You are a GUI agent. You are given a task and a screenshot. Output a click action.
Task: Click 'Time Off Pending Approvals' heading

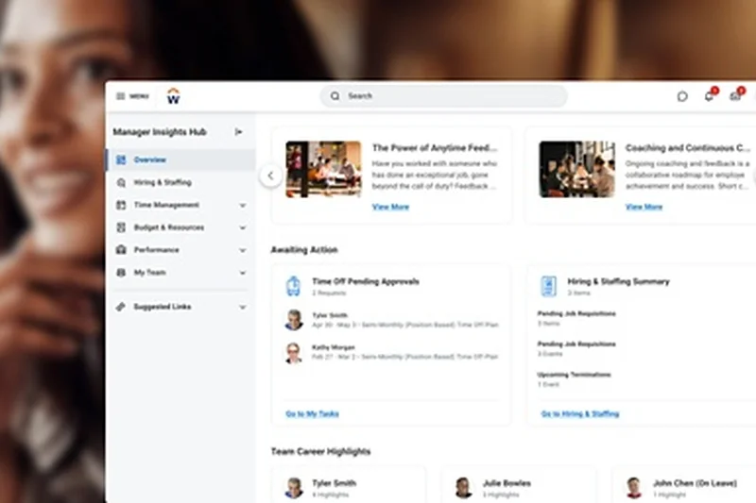(x=366, y=281)
